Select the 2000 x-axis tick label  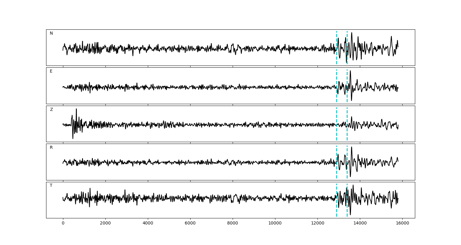[105, 224]
